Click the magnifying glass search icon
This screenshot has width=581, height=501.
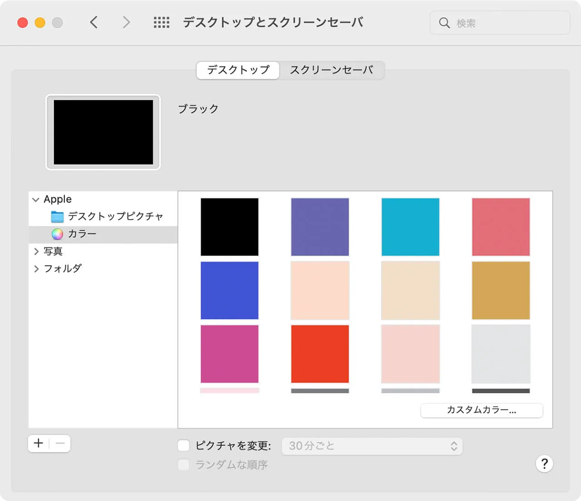[444, 23]
